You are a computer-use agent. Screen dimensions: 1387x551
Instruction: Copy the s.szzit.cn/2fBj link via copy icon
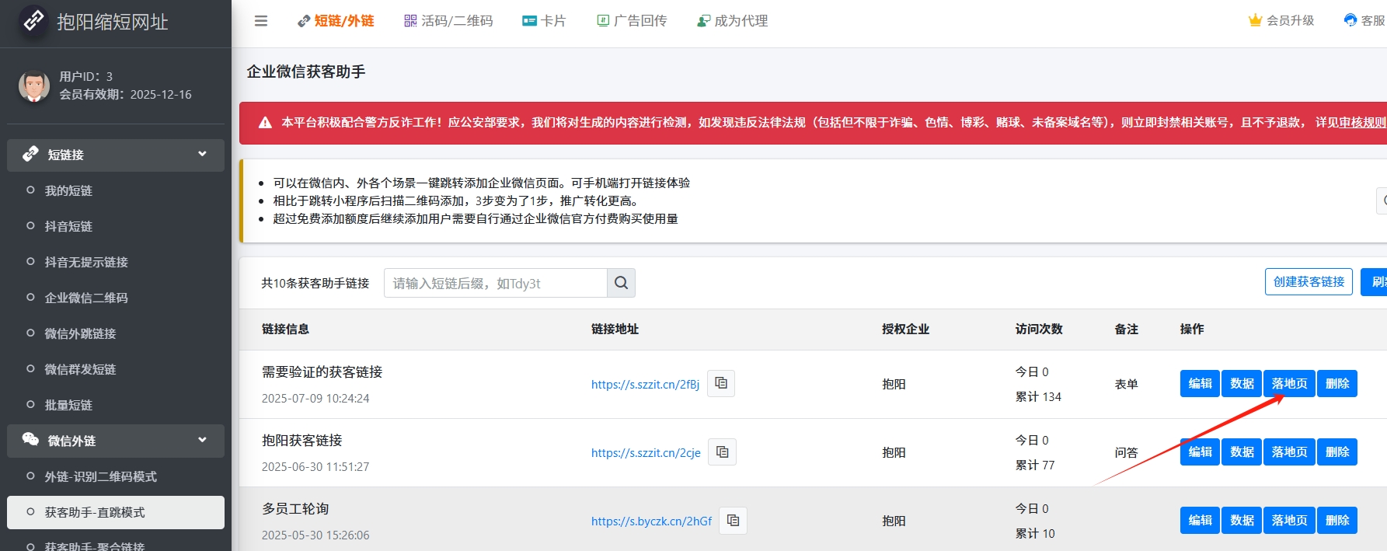click(721, 383)
